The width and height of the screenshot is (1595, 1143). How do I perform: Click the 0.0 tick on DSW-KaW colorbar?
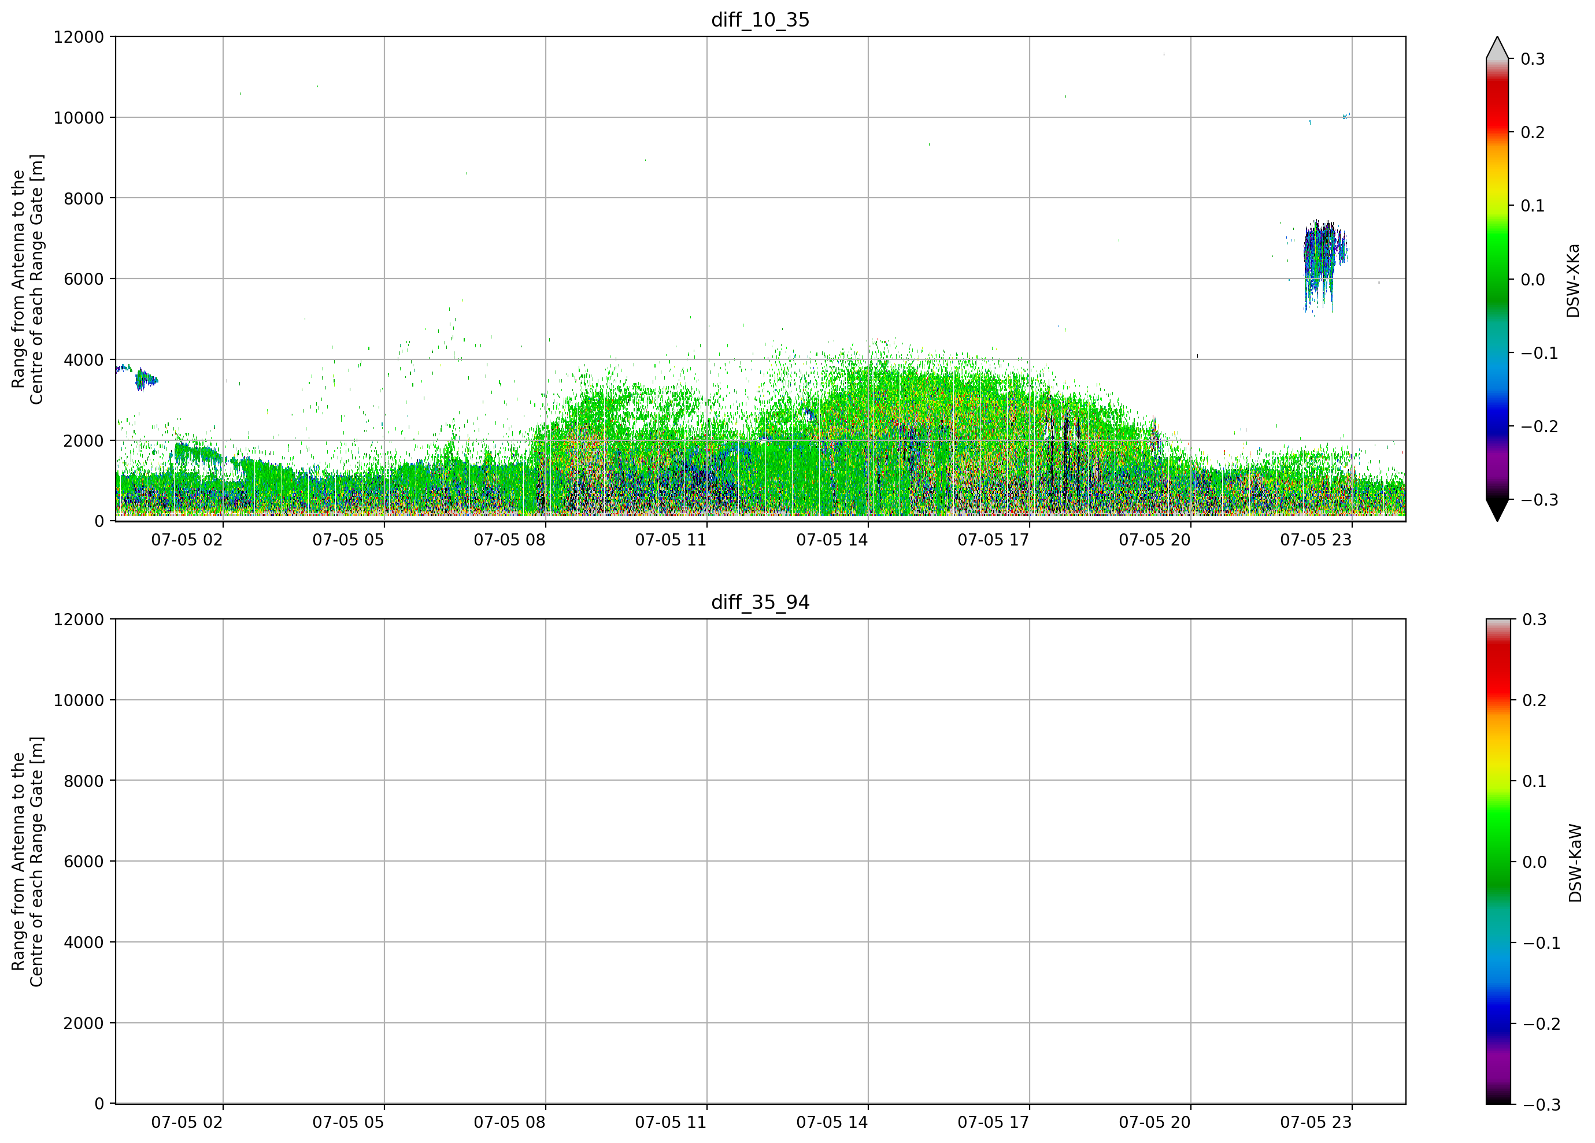click(x=1534, y=863)
